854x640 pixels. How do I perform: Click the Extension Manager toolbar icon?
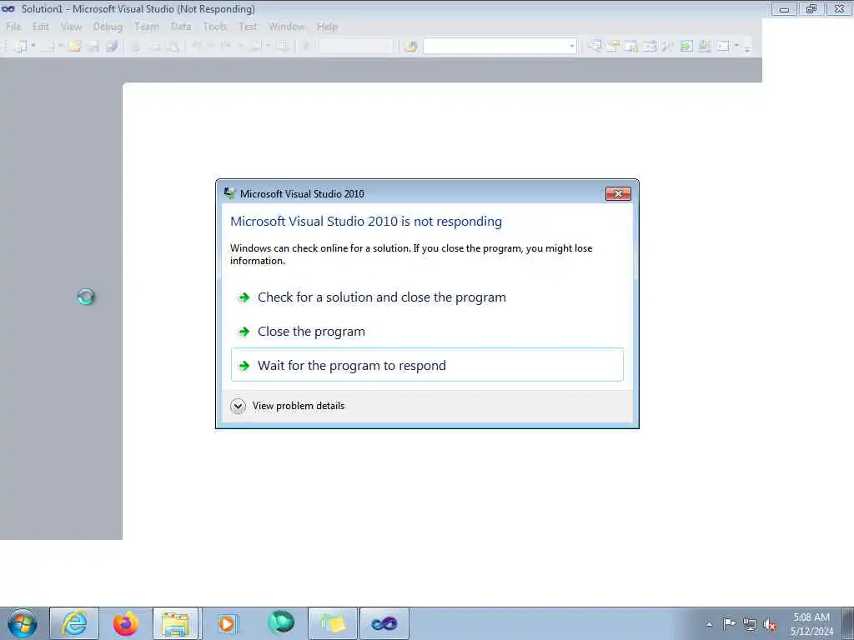tap(704, 47)
